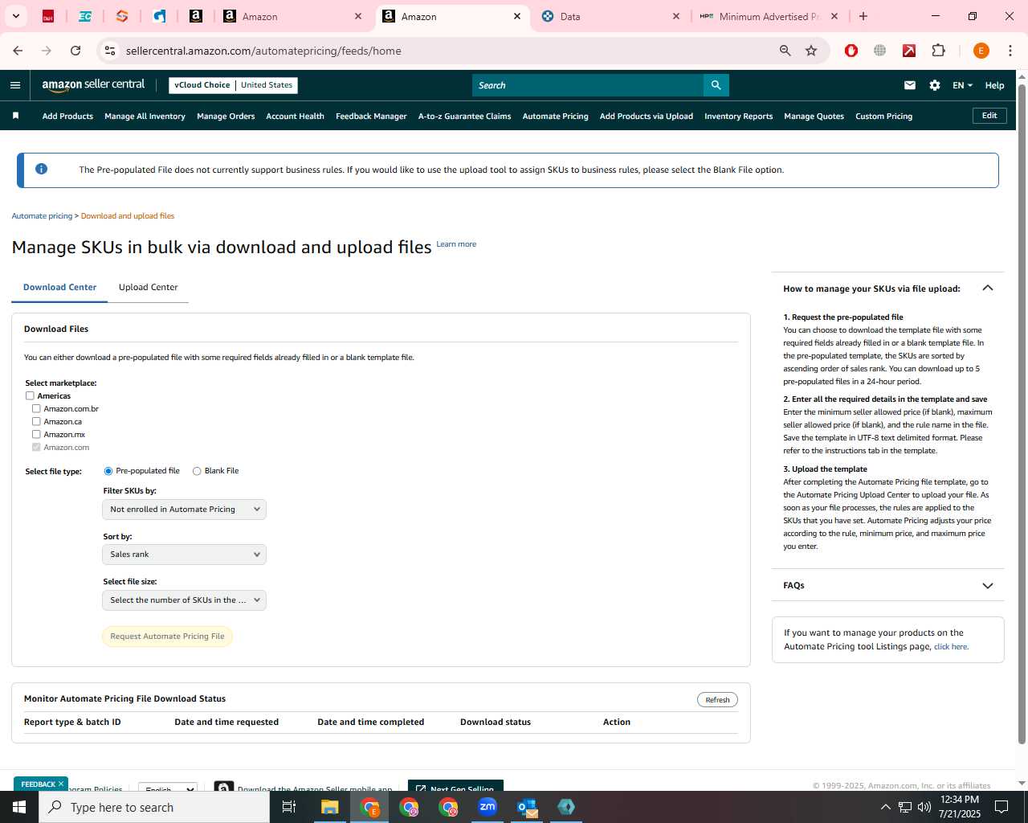Follow the click here link
The image size is (1028, 823).
click(x=951, y=647)
